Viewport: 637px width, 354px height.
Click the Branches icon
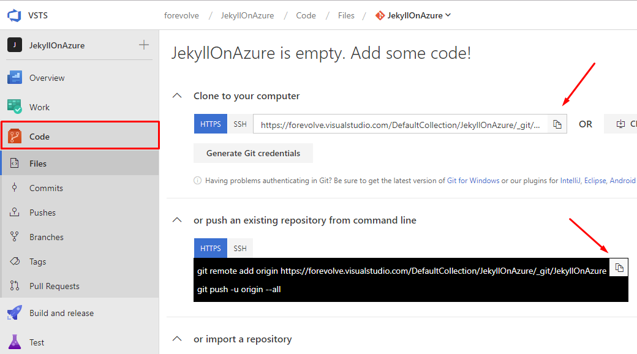tap(15, 236)
